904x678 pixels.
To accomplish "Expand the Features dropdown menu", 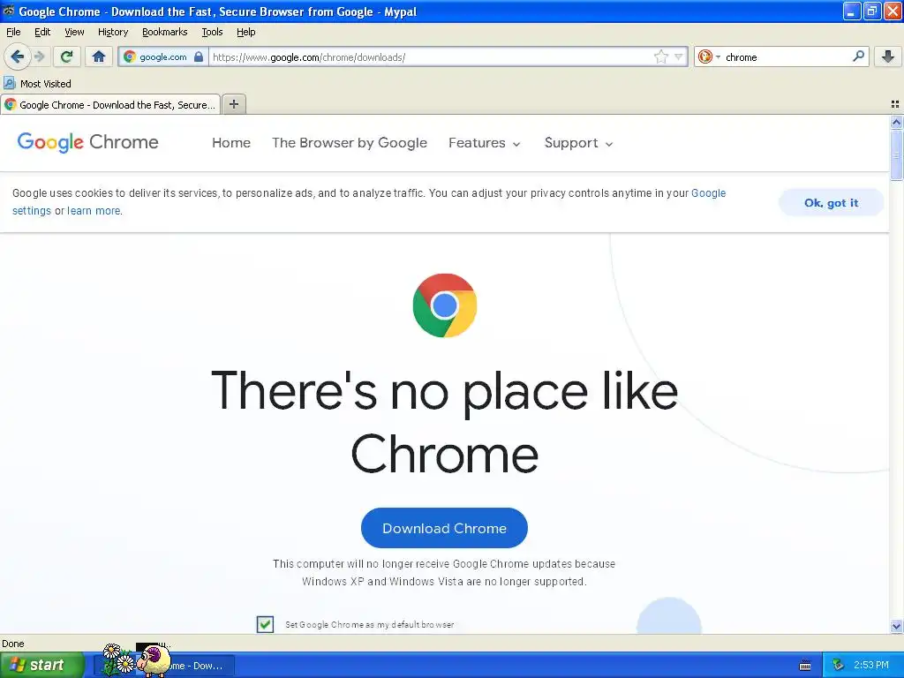I will 485,142.
